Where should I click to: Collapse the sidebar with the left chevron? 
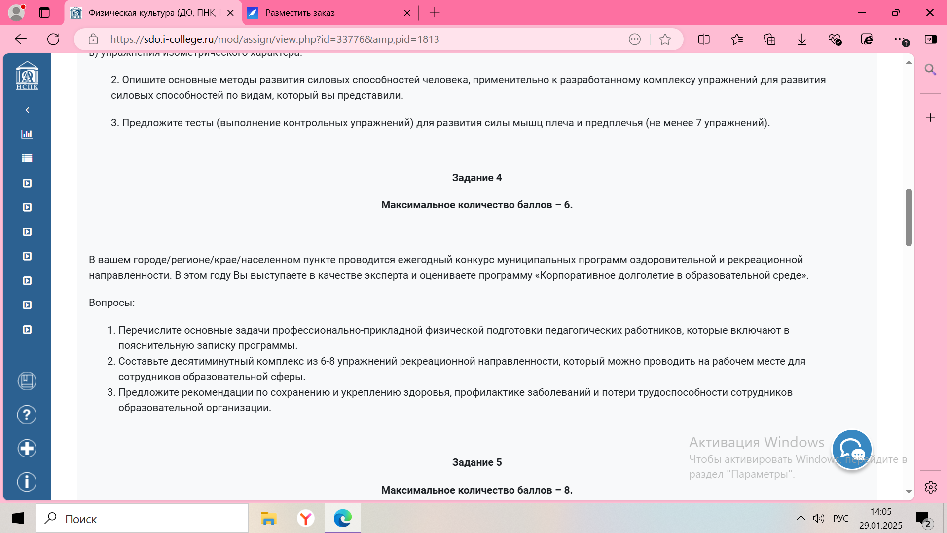27,110
